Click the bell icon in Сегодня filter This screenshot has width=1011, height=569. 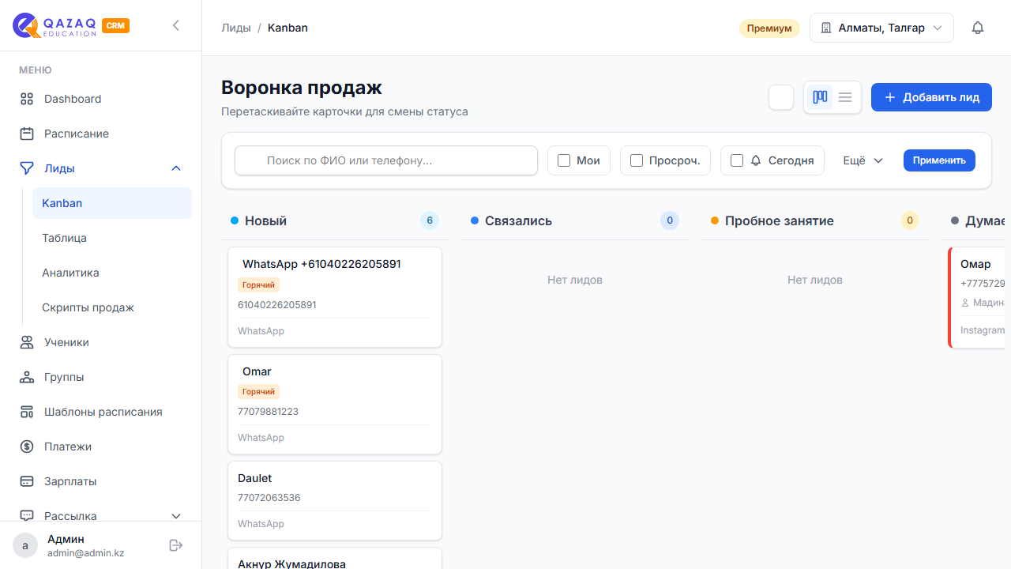pyautogui.click(x=756, y=160)
